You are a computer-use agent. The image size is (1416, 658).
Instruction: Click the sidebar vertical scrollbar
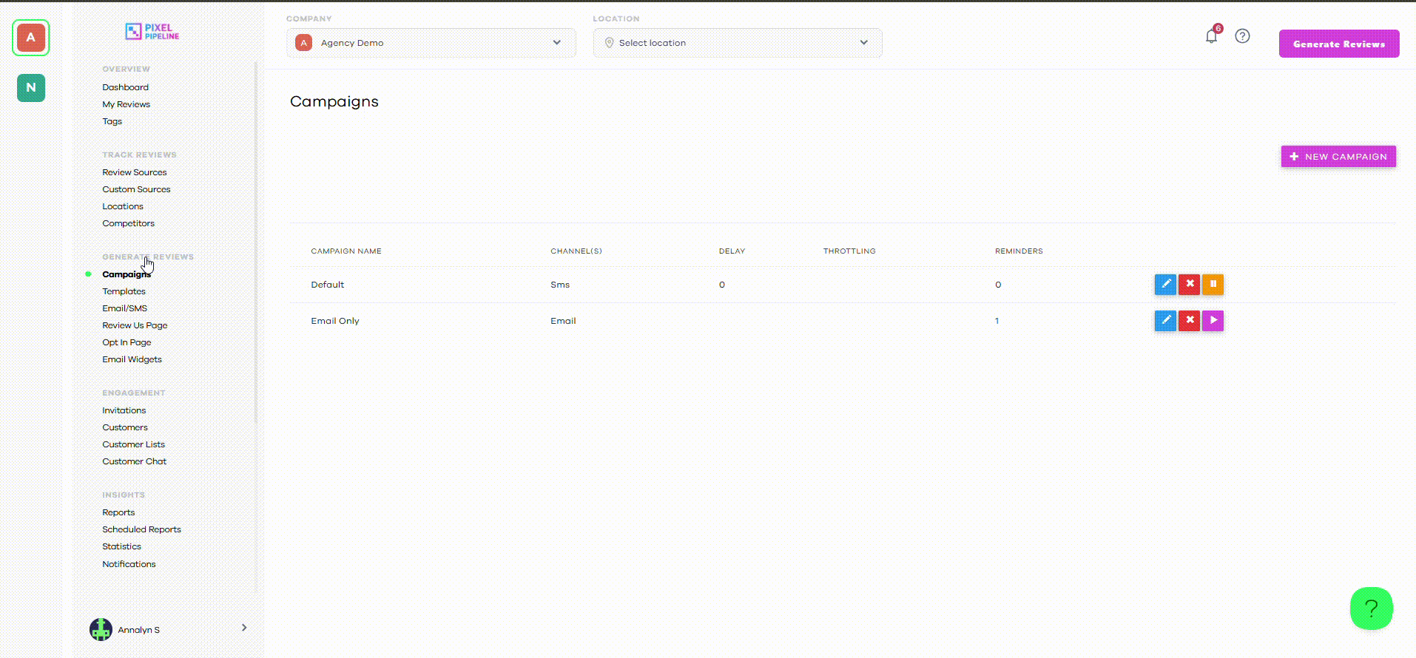pyautogui.click(x=256, y=244)
